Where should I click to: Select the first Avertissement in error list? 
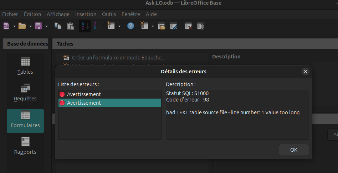tap(84, 94)
